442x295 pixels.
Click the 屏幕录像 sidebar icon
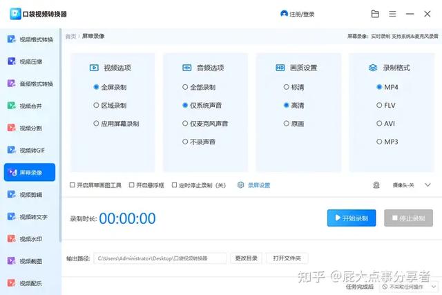click(x=12, y=172)
